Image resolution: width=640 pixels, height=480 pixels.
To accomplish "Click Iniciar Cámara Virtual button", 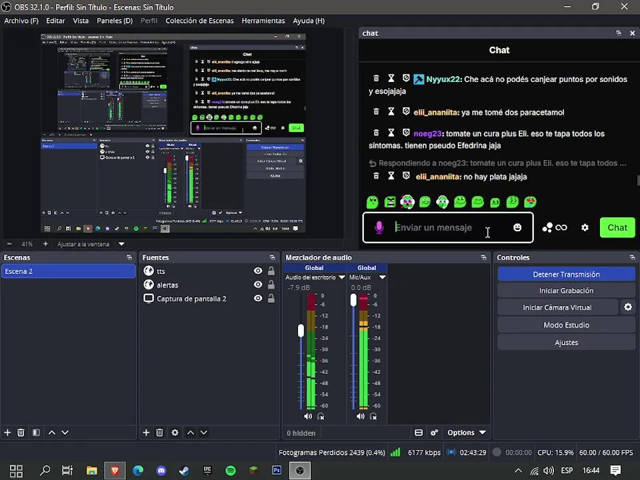I will click(x=557, y=307).
